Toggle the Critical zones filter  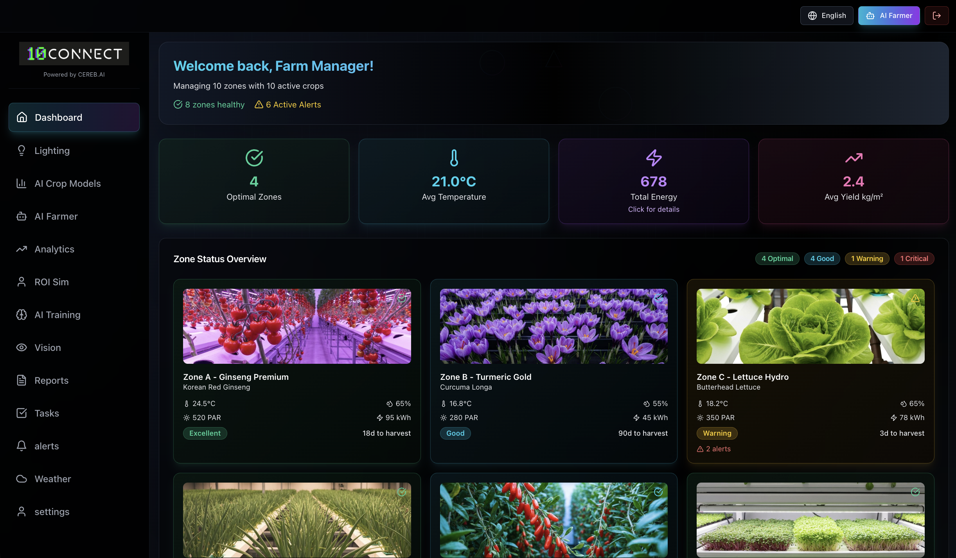pos(914,258)
